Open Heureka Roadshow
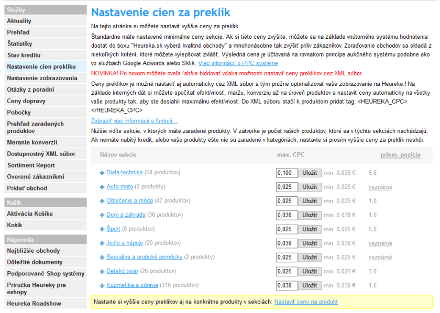440x313 pixels. 46,304
